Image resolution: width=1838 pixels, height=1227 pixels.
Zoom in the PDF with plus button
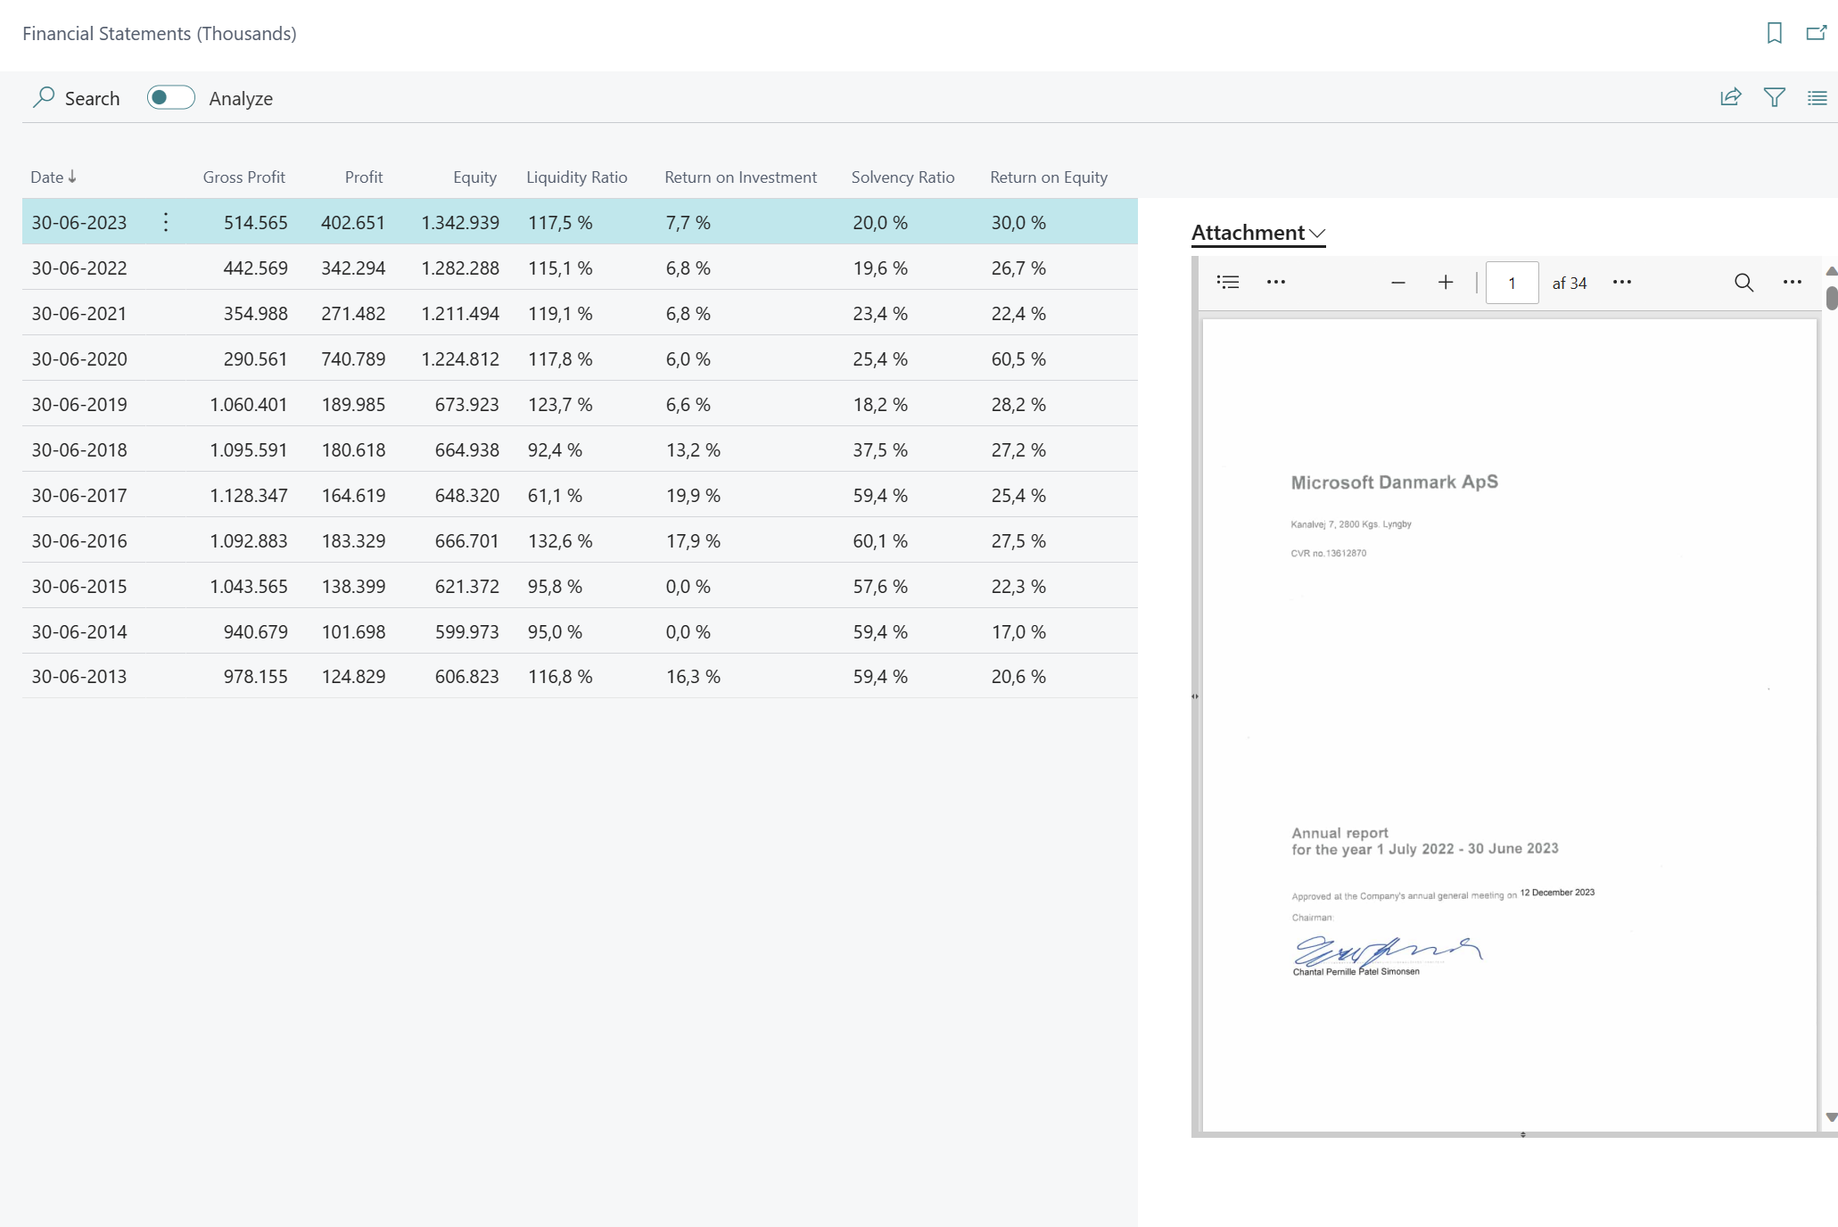coord(1446,282)
